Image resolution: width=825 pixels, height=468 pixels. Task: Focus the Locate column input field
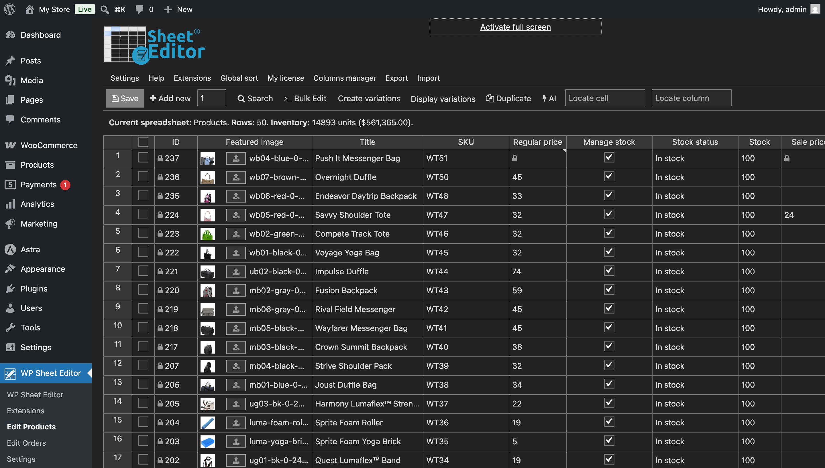[692, 98]
